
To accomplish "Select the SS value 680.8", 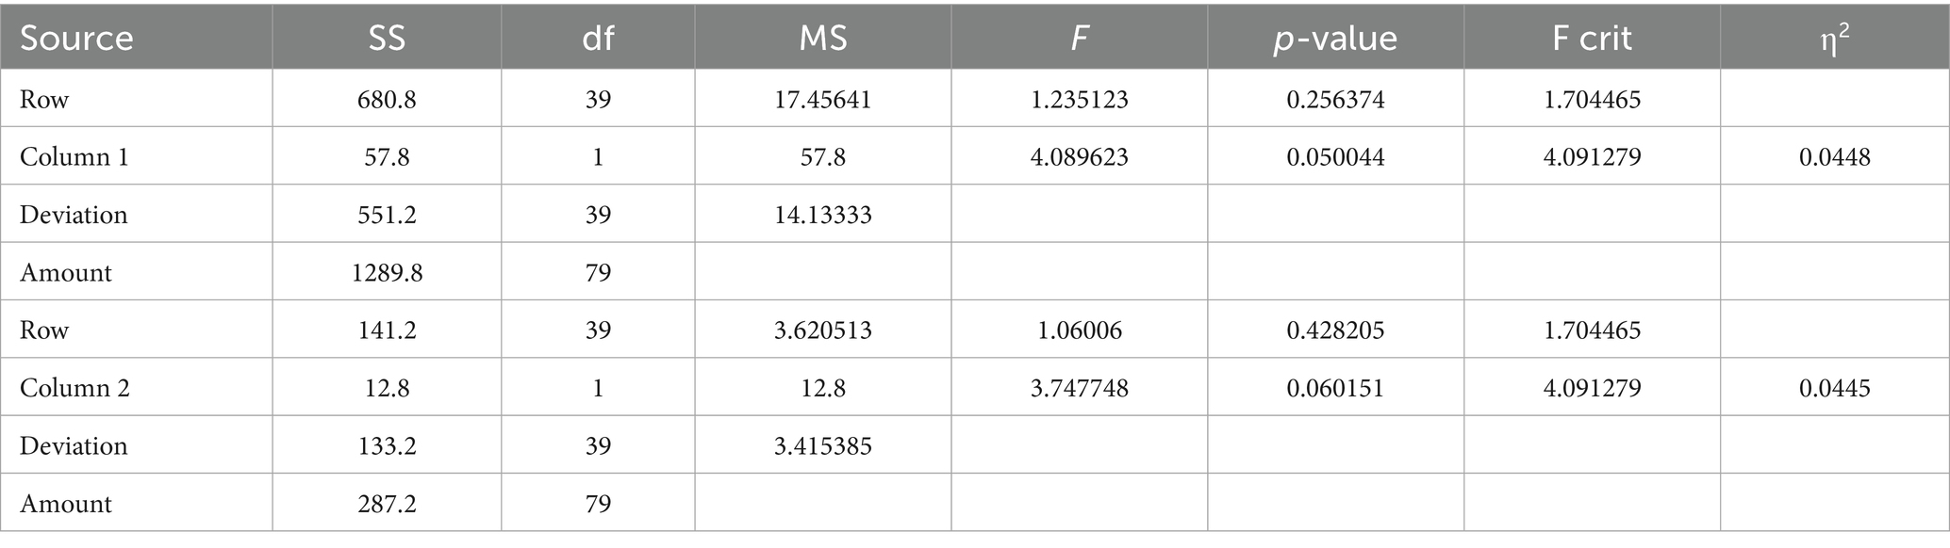I will [x=387, y=99].
